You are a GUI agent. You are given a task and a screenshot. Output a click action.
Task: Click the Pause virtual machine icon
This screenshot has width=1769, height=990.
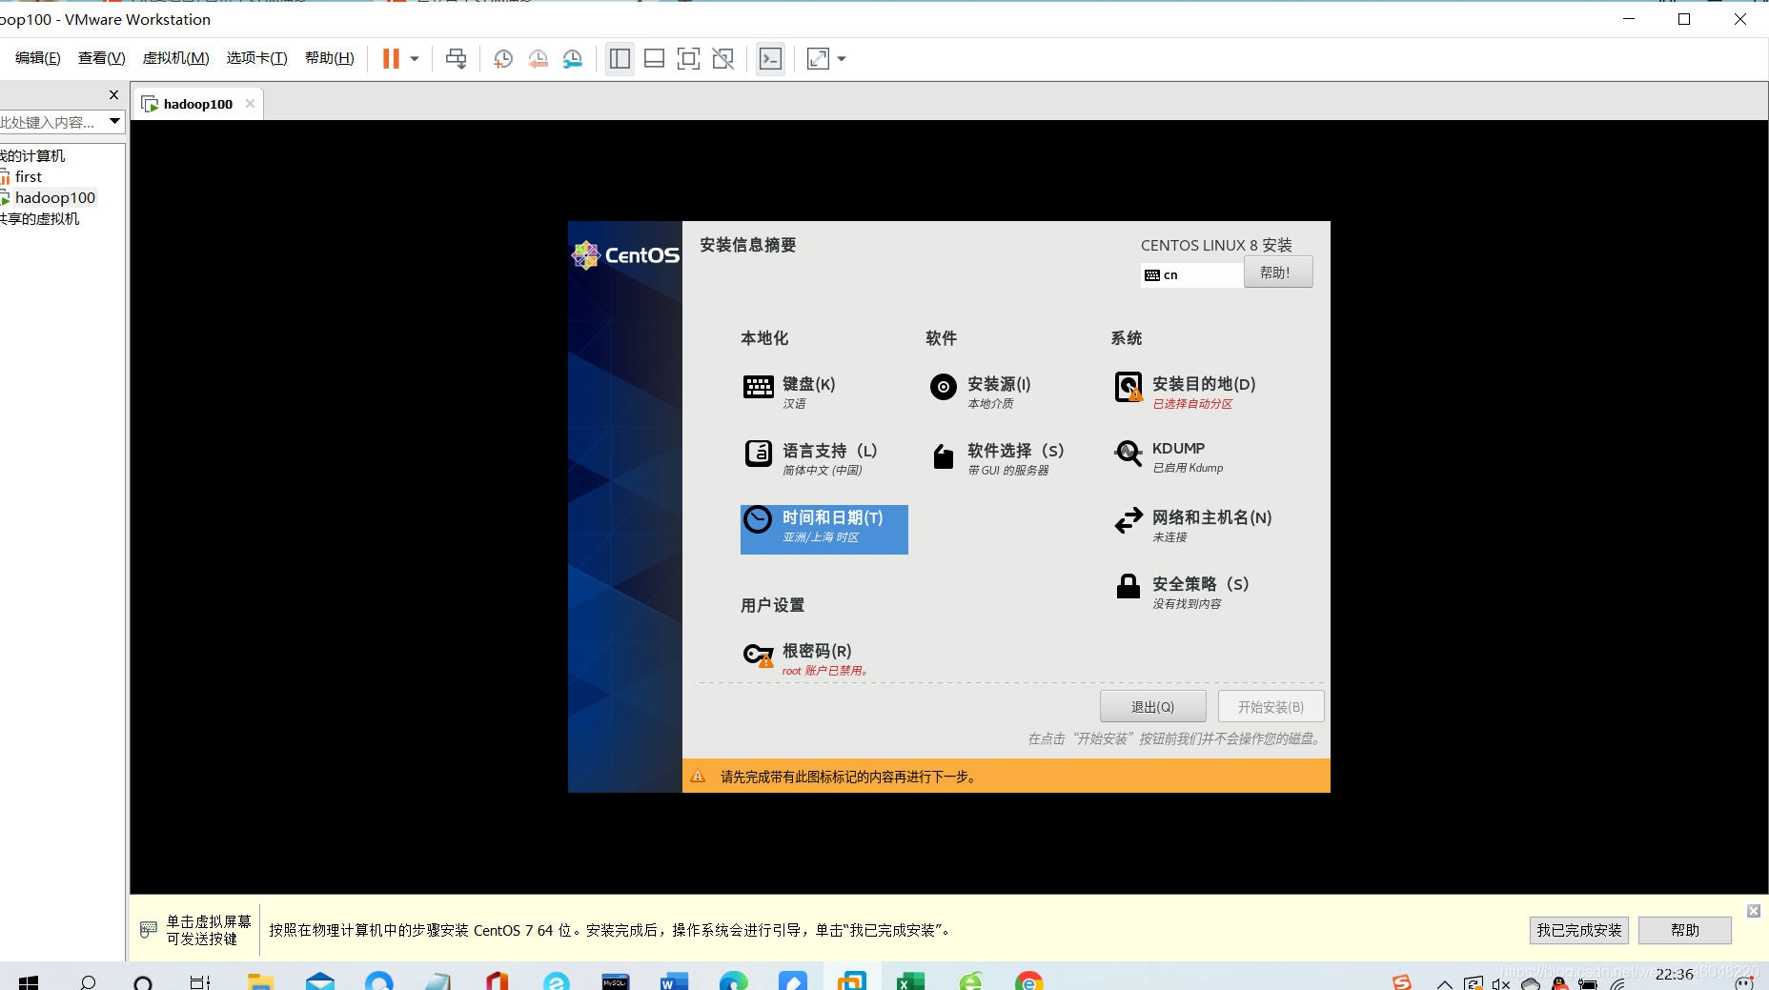point(391,59)
